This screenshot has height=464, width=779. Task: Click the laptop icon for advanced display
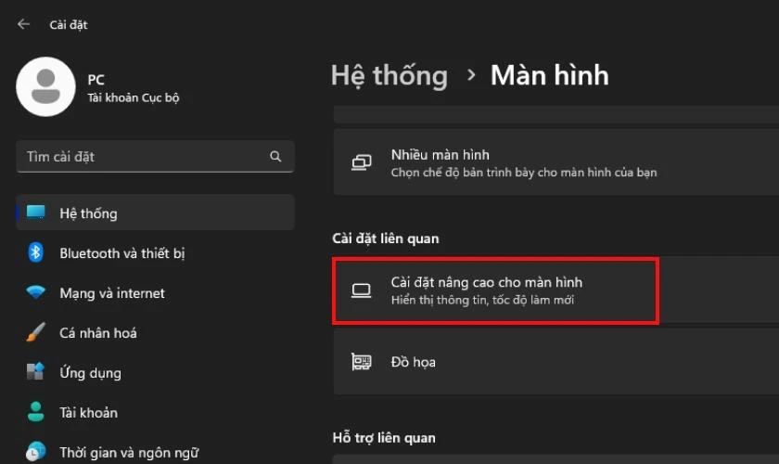361,291
